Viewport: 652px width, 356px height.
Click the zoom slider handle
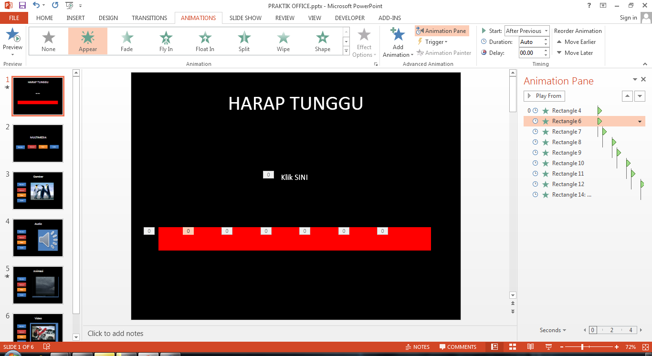(x=582, y=347)
